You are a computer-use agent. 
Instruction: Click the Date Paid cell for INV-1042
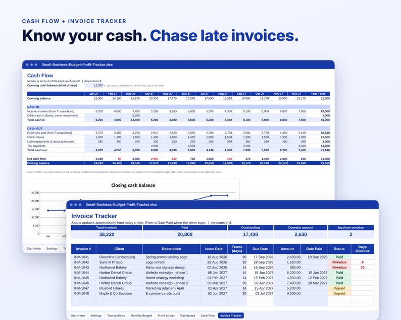click(314, 263)
